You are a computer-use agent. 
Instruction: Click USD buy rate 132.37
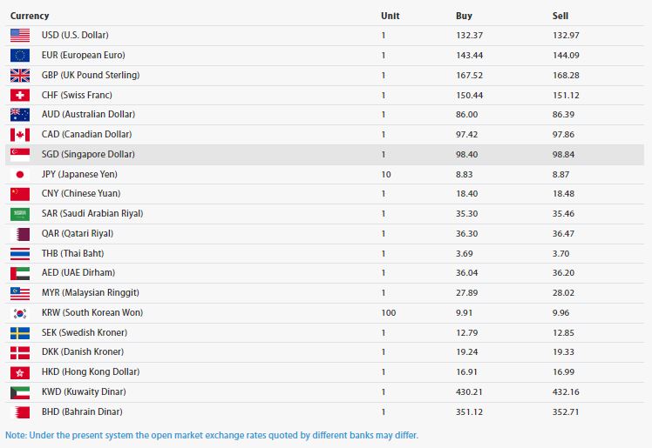point(469,35)
